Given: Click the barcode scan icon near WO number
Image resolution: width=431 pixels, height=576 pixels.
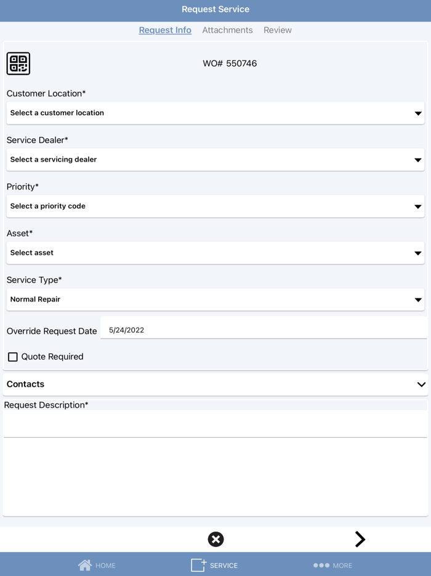Looking at the screenshot, I should pyautogui.click(x=18, y=64).
